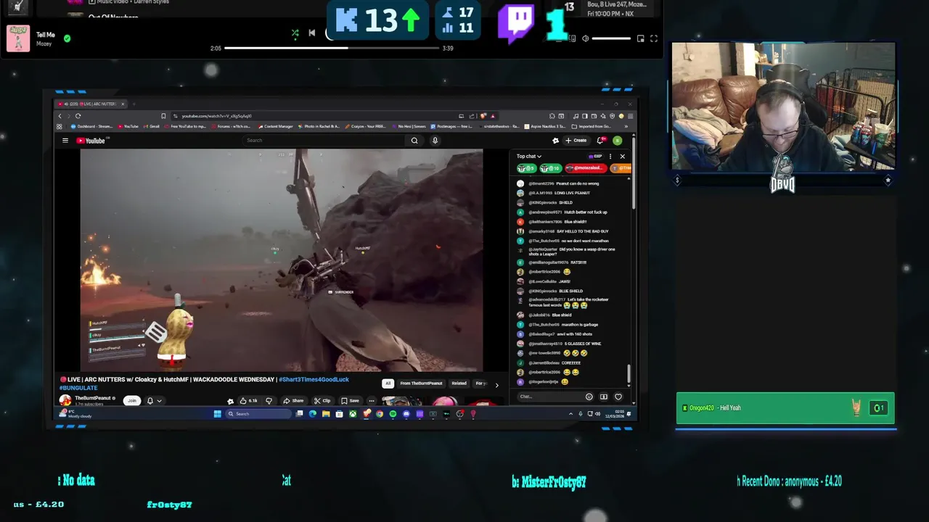The height and width of the screenshot is (522, 929).
Task: Open the chat super chat icon
Action: click(603, 397)
